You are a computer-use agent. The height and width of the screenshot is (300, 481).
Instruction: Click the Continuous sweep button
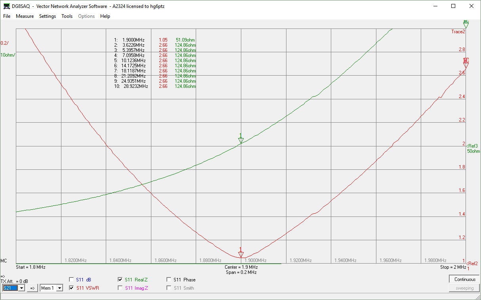click(x=464, y=279)
